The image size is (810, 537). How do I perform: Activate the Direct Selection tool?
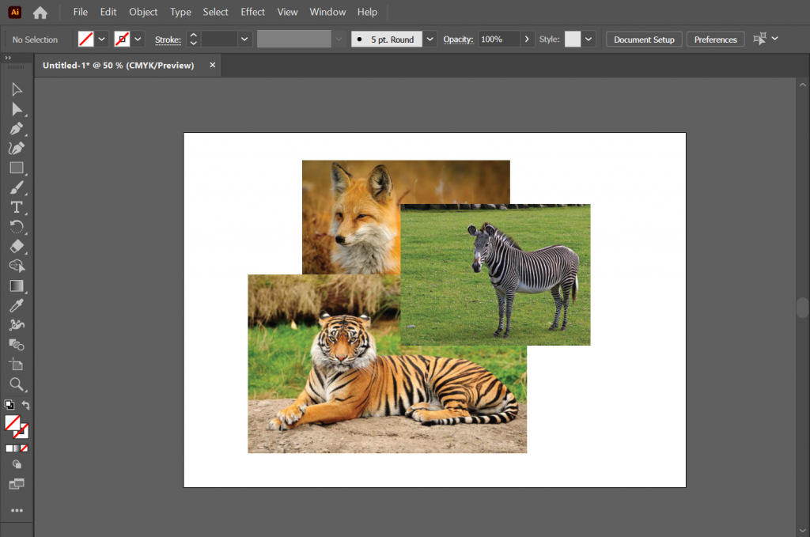tap(17, 108)
